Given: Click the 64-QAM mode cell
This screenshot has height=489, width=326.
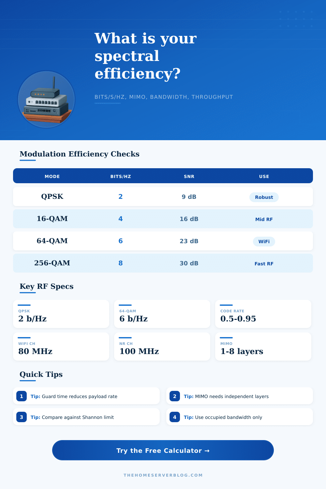Looking at the screenshot, I should click(x=52, y=241).
